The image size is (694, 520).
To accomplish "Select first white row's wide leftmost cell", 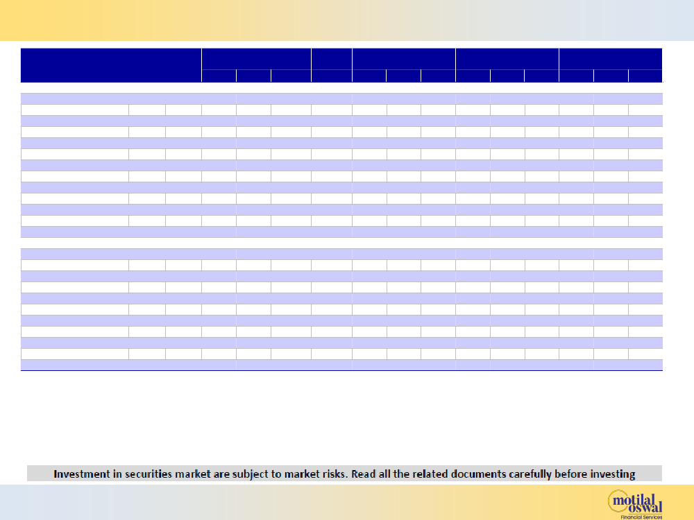I will tap(74, 110).
